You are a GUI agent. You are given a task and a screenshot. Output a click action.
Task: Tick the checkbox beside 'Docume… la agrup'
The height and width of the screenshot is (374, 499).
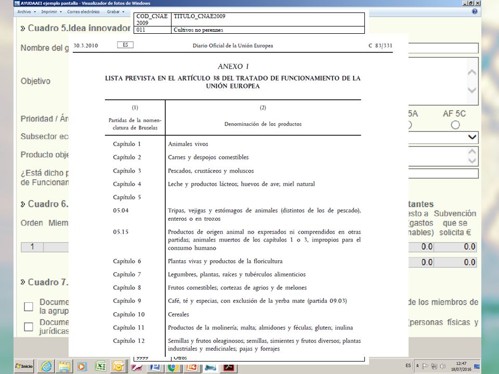coord(29,306)
